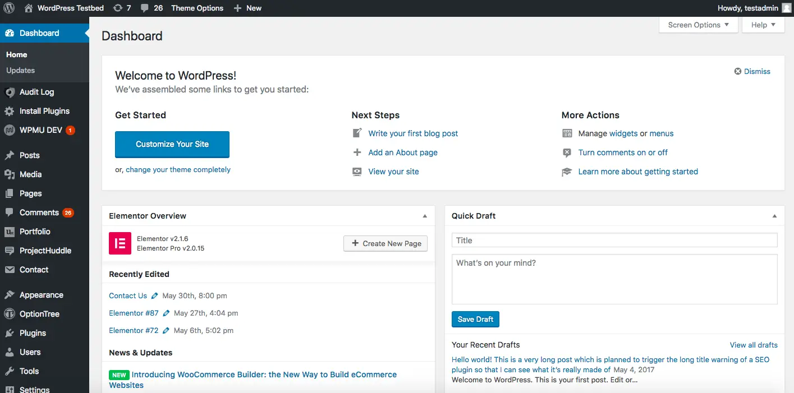Click the Elementor pink logo
The height and width of the screenshot is (393, 794).
pyautogui.click(x=120, y=243)
